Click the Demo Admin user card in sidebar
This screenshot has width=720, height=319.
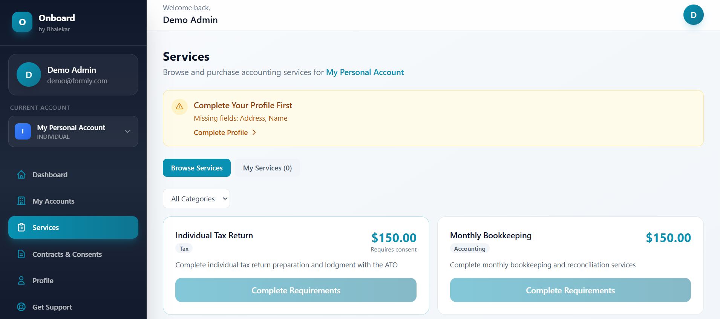pyautogui.click(x=73, y=75)
